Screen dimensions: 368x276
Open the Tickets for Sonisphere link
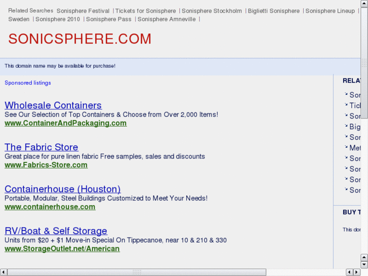[145, 11]
